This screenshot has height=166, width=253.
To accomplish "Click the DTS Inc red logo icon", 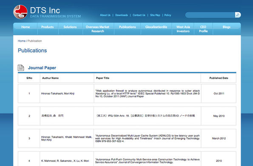I will pos(20,12).
